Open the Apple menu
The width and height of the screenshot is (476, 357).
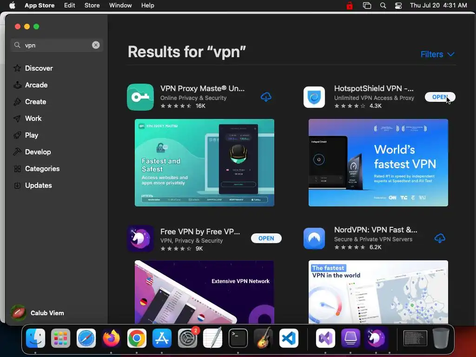coord(12,6)
